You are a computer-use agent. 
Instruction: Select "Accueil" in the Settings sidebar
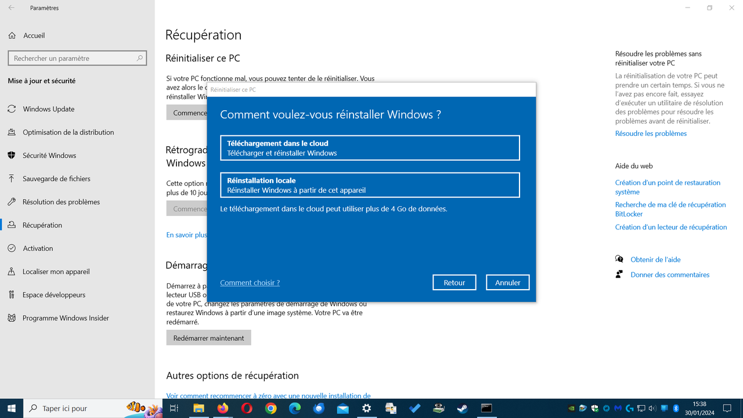pyautogui.click(x=35, y=35)
